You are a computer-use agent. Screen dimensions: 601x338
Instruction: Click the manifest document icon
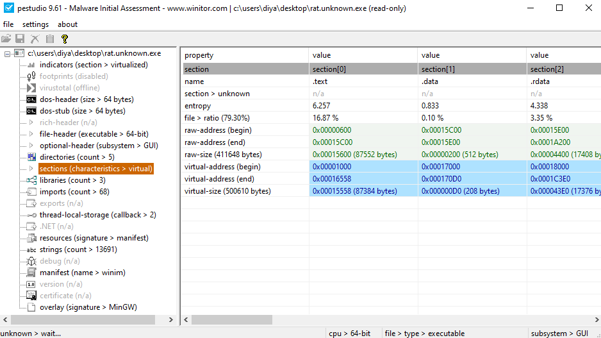(31, 273)
